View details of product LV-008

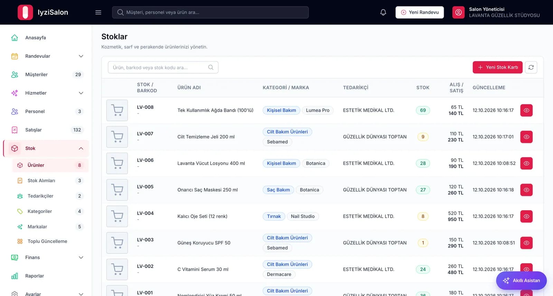coord(526,110)
